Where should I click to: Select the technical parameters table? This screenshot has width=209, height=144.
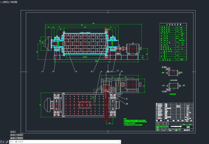[x=173, y=42]
